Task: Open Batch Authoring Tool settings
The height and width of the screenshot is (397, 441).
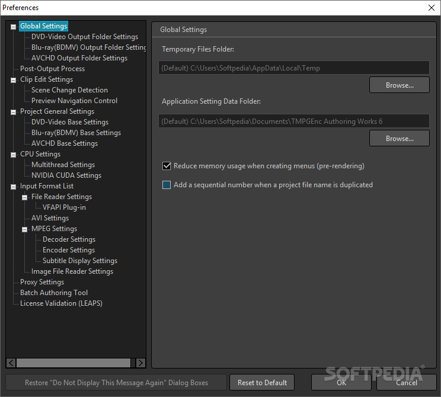Action: tap(54, 293)
